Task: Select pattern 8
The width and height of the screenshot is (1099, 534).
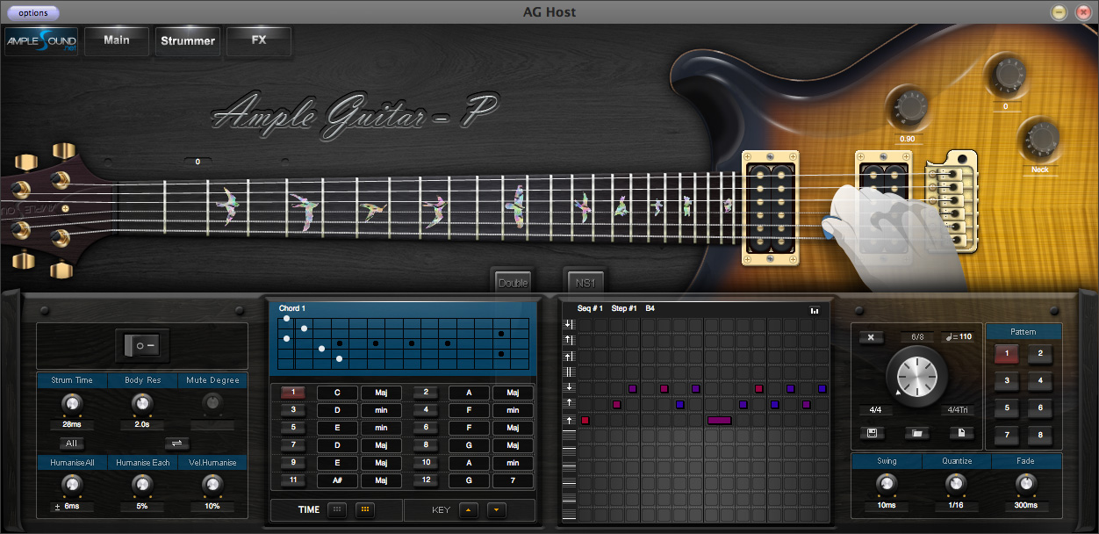Action: 1040,435
